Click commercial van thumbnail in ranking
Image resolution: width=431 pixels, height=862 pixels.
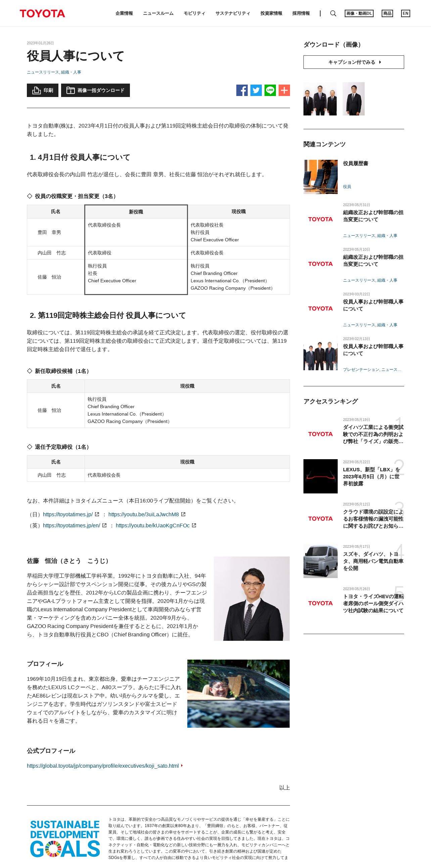pos(321,561)
